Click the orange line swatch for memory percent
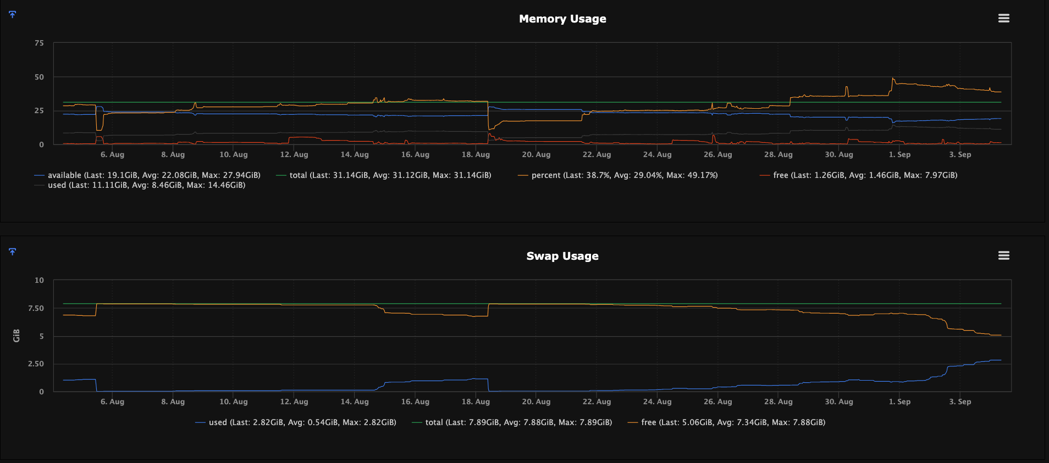Screen dimensions: 1049x463 click(x=523, y=176)
